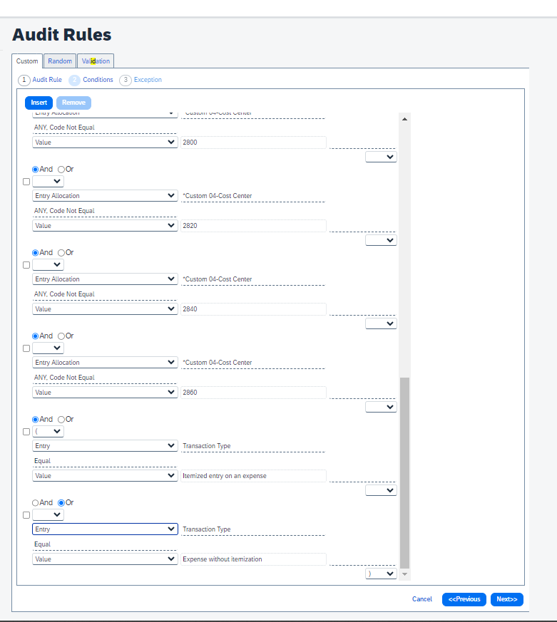The width and height of the screenshot is (557, 622).
Task: Open the Entry Allocation dropdown for the 2860 condition
Action: [x=105, y=363]
